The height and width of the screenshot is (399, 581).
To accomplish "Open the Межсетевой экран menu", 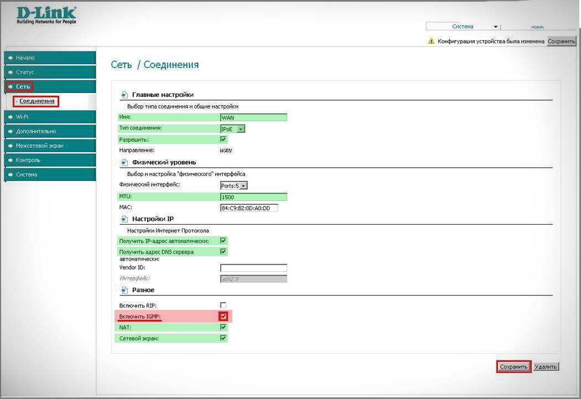I will [x=40, y=146].
